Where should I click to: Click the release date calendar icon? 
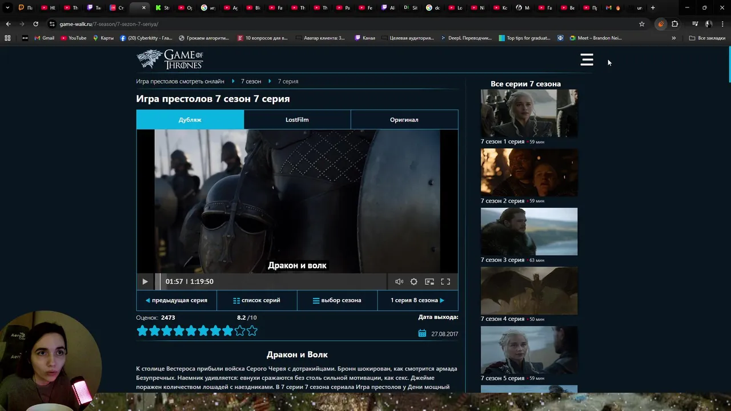[422, 333]
